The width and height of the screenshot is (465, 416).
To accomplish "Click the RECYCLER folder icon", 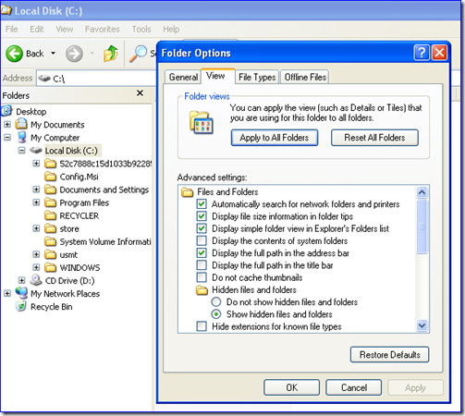I will 50,215.
